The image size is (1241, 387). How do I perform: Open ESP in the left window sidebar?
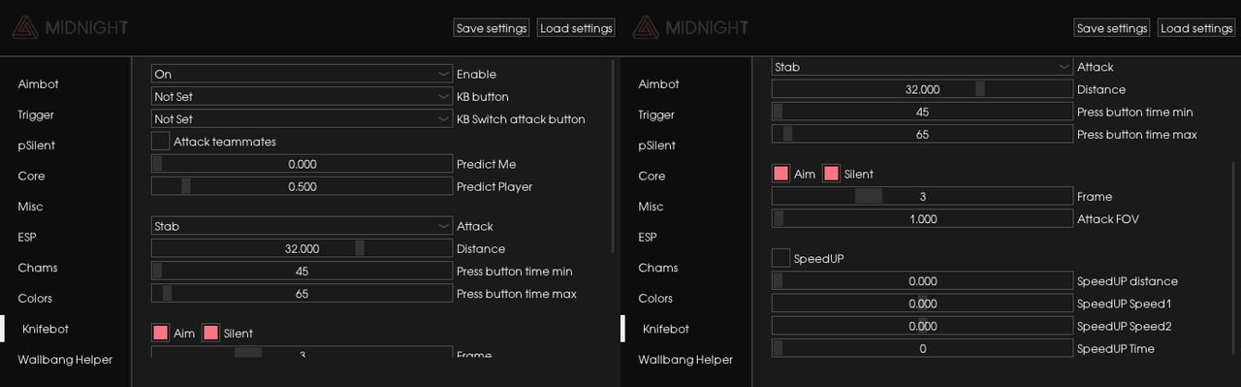click(27, 237)
